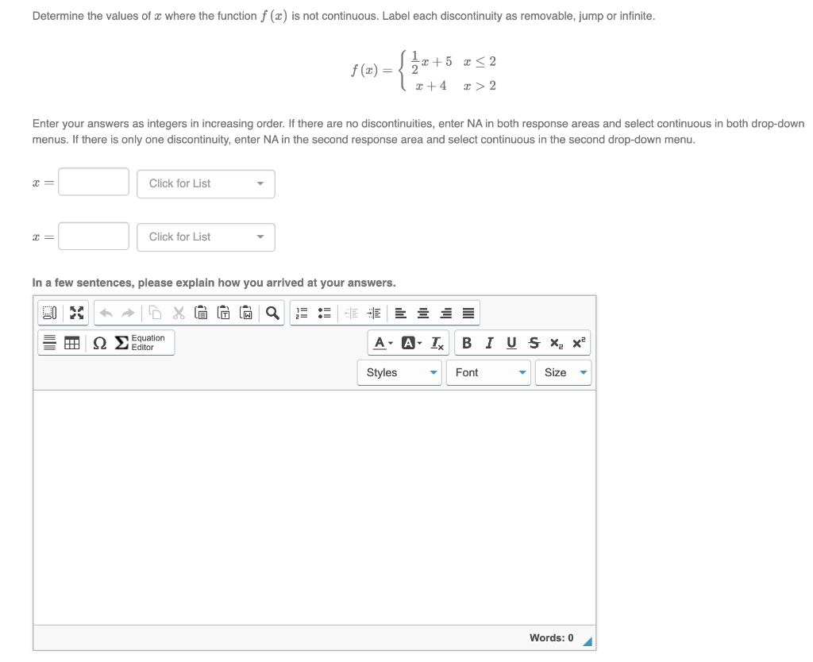
Task: Undo the last editing action
Action: pyautogui.click(x=106, y=313)
